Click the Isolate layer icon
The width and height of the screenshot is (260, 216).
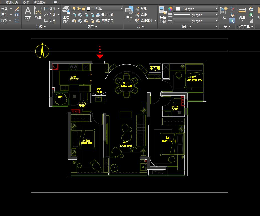pyautogui.click(x=80, y=15)
